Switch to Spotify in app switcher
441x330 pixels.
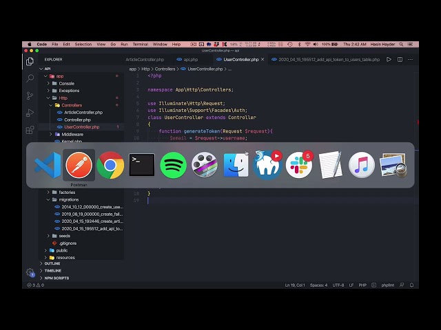point(173,165)
